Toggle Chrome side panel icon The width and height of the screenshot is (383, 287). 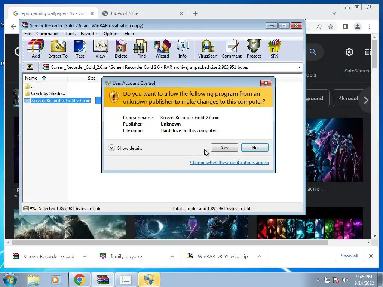[x=345, y=27]
